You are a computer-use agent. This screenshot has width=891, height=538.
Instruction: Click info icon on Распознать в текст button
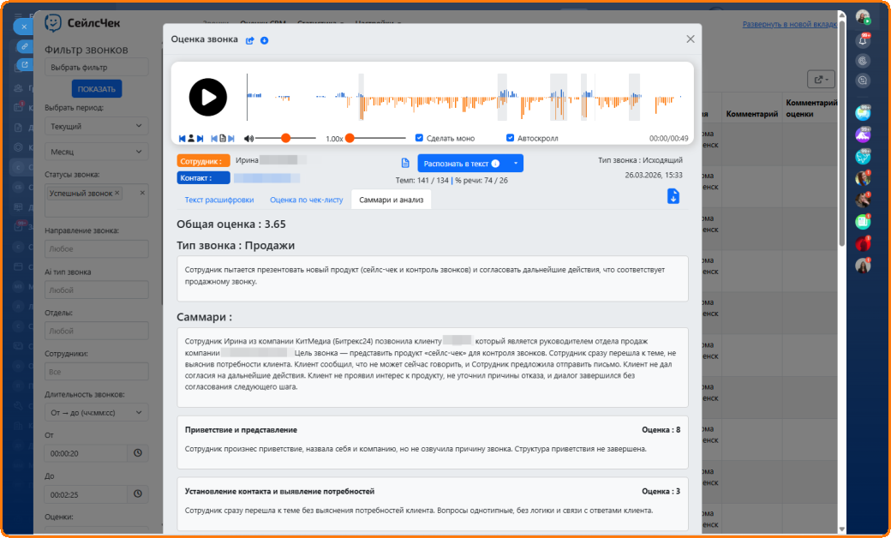(x=495, y=164)
